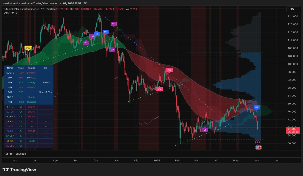Image resolution: width=303 pixels, height=176 pixels.
Task: Click the S4 SQZ row name
Action: (x=10, y=121)
